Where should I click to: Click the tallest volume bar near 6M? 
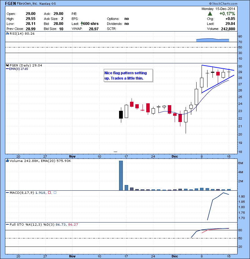121,176
